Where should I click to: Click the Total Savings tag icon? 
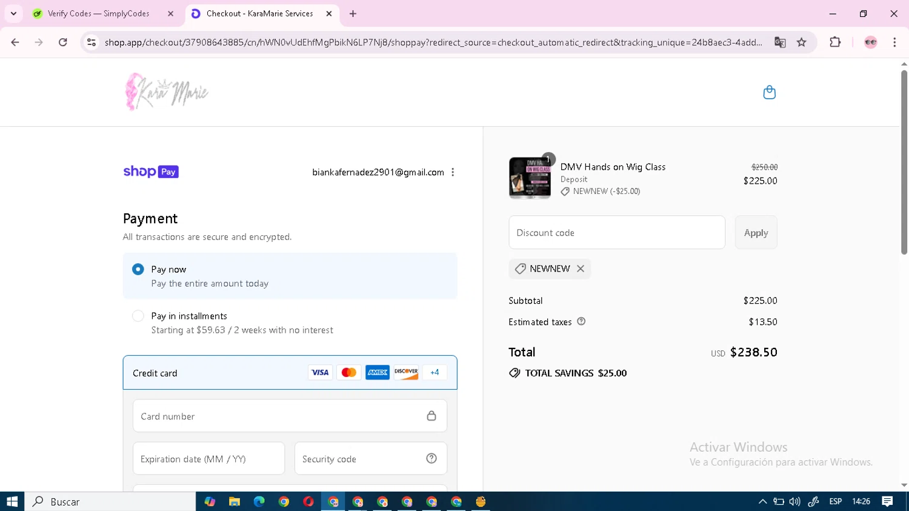click(x=514, y=373)
